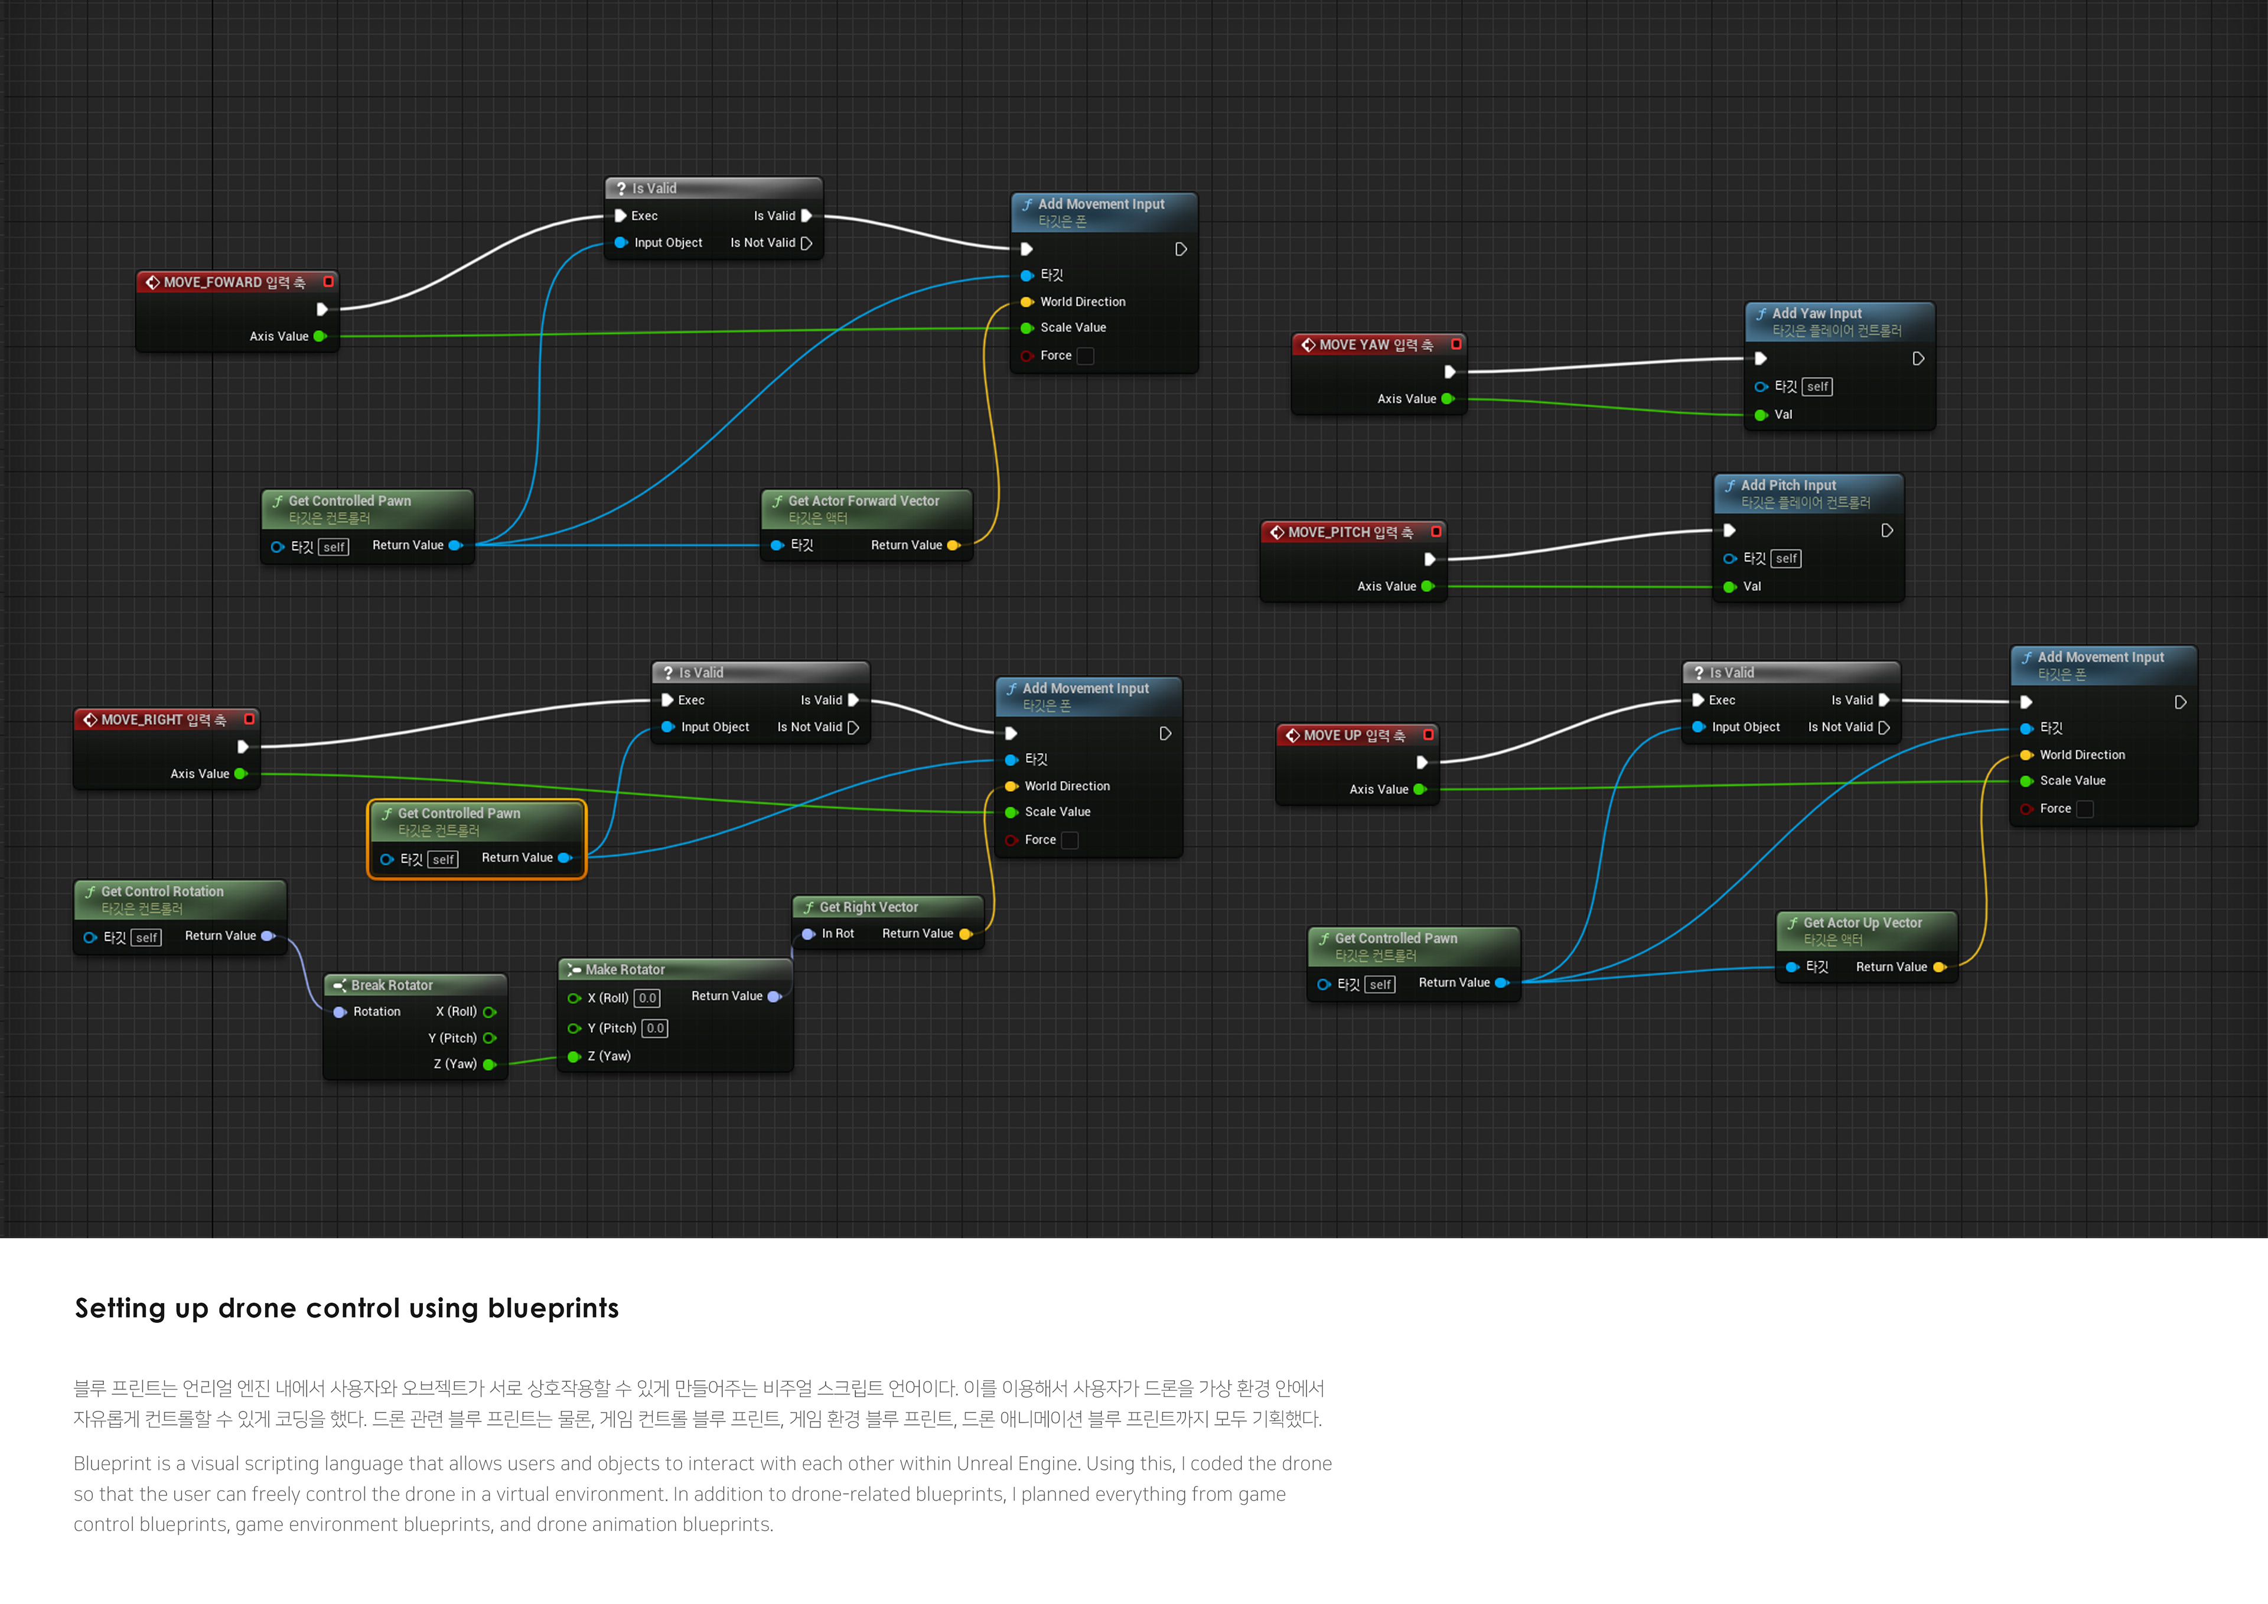The image size is (2268, 1604).
Task: Click the self target field on Add Pitch Input
Action: click(x=1786, y=558)
